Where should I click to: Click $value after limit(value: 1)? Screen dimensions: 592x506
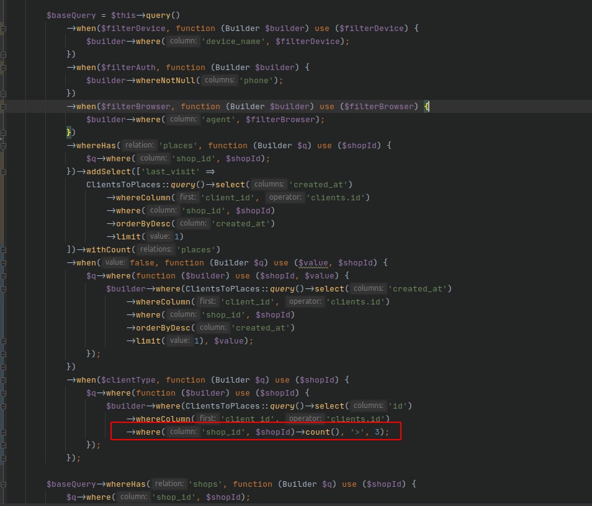tap(229, 341)
